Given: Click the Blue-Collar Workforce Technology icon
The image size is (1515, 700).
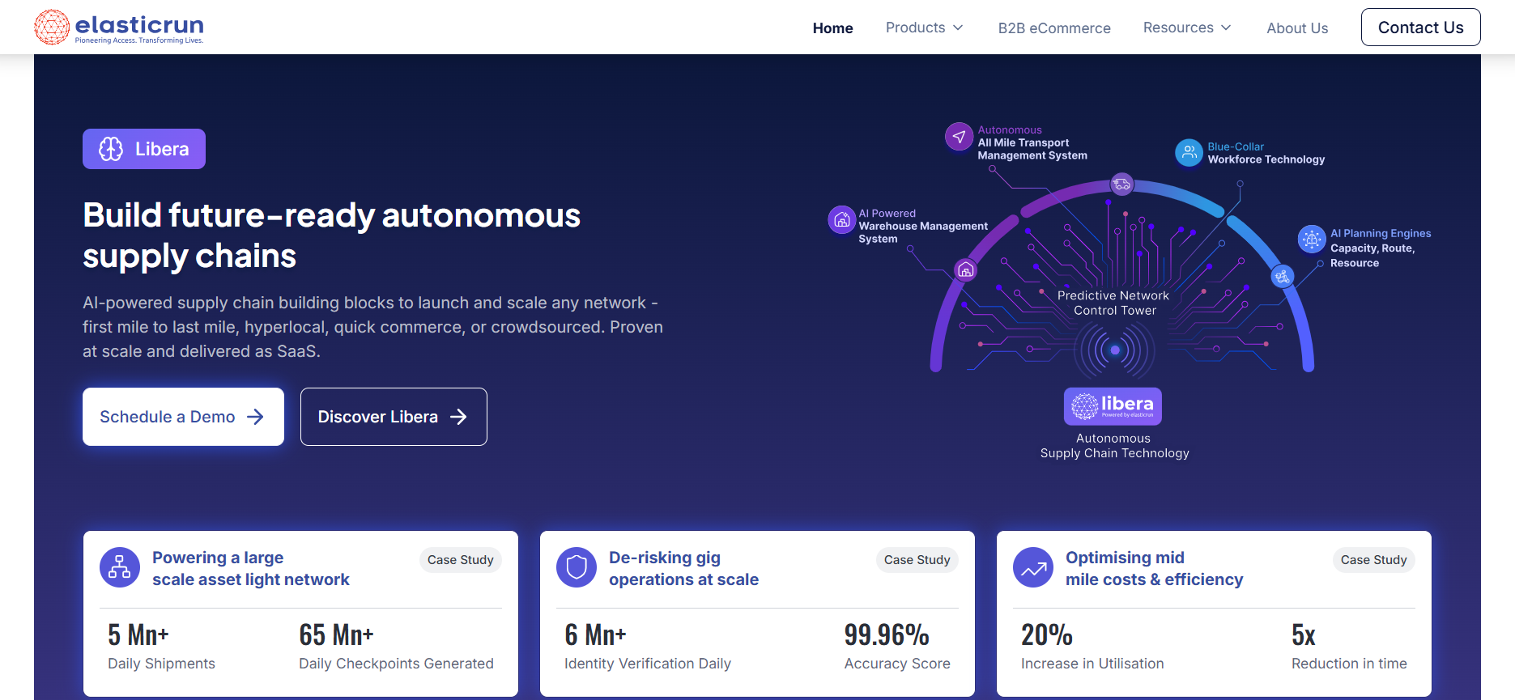Looking at the screenshot, I should click(x=1189, y=152).
